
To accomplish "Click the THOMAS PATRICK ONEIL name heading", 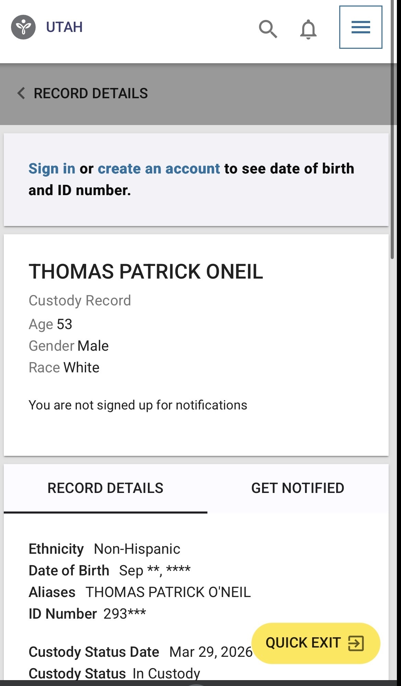I will [x=146, y=272].
